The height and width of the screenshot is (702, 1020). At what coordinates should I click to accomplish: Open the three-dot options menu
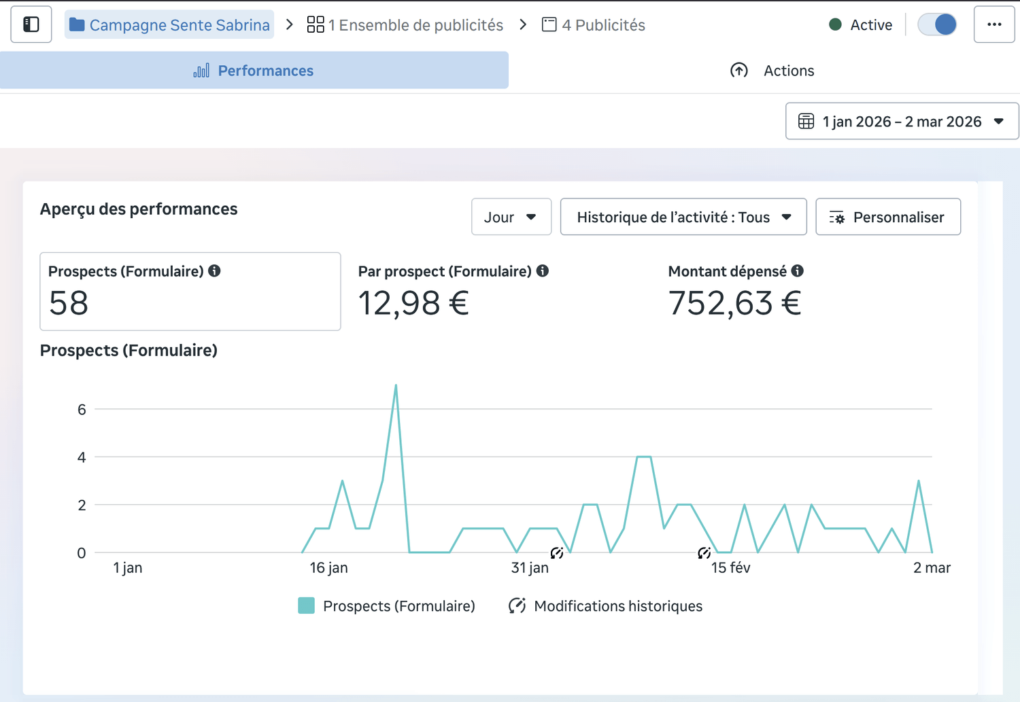coord(993,24)
